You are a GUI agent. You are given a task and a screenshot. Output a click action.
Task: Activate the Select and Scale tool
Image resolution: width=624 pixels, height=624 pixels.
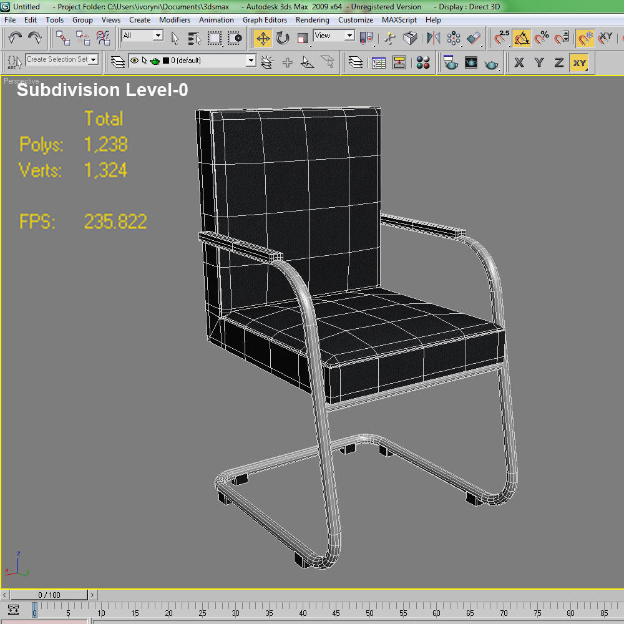tap(303, 38)
